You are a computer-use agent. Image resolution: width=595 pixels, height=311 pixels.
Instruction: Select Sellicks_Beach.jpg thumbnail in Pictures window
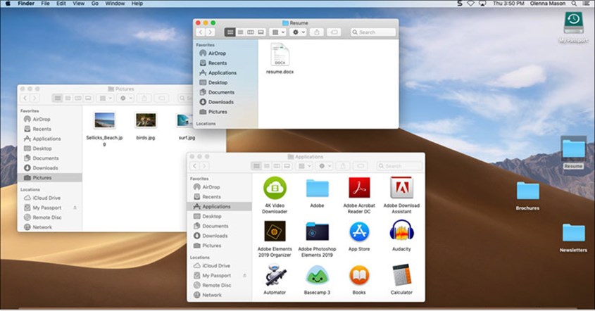(x=104, y=120)
